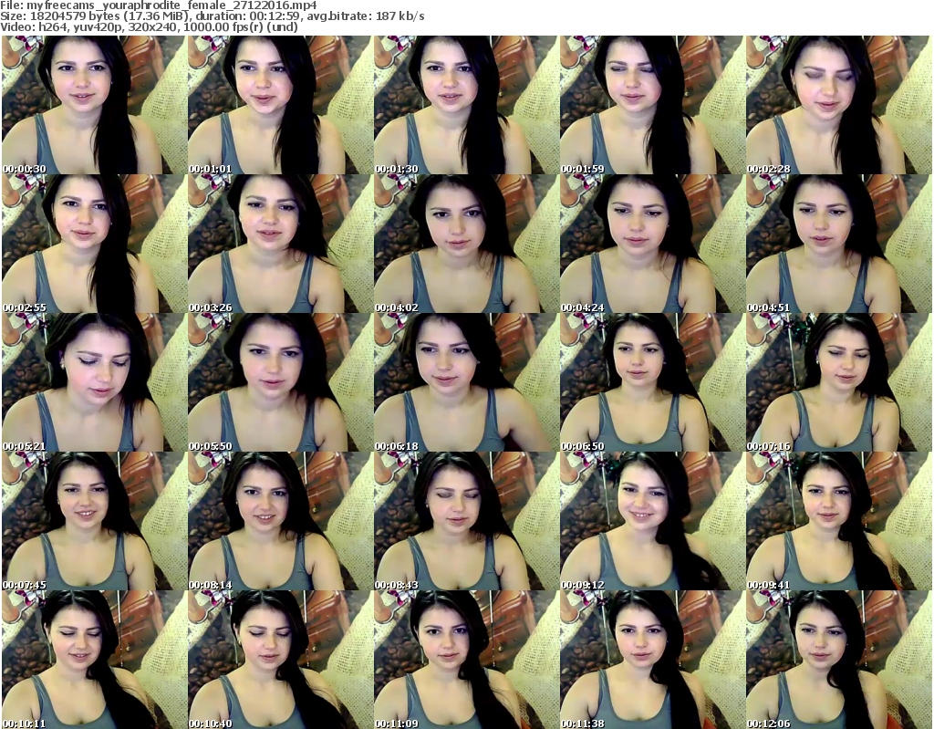
Task: Choose the frame labeled 00:02:28
Action: pos(838,105)
